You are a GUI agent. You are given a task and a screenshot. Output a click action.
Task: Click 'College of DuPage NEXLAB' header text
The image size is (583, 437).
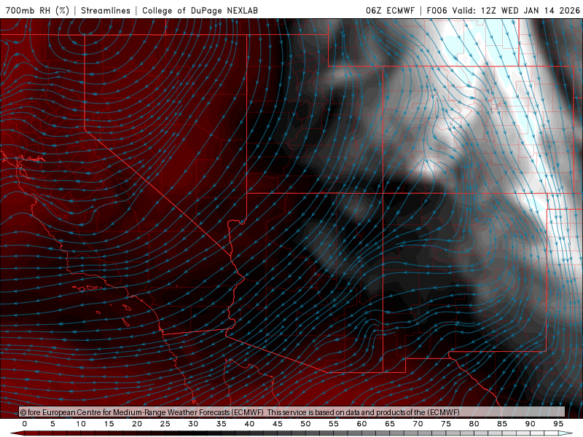tap(200, 10)
